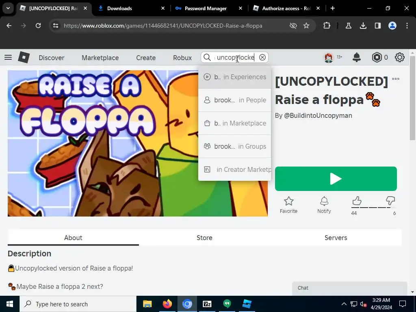
Task: Close the Password Manager browser tab
Action: 240,8
